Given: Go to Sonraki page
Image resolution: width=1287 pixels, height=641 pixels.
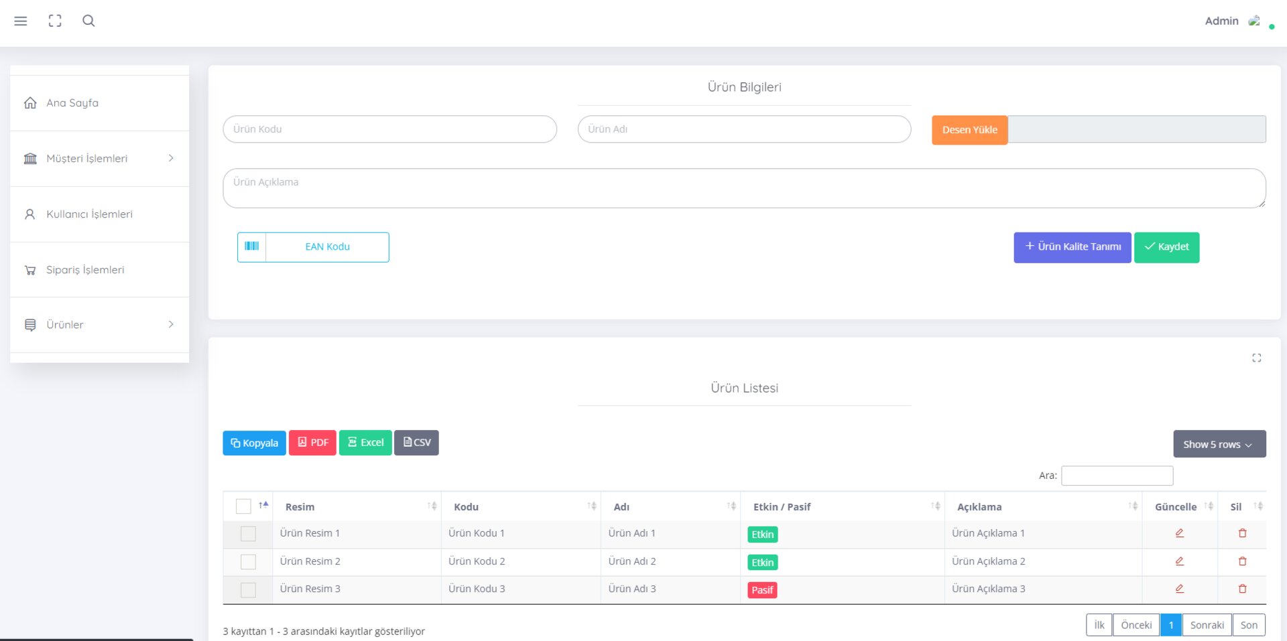Looking at the screenshot, I should [x=1207, y=625].
